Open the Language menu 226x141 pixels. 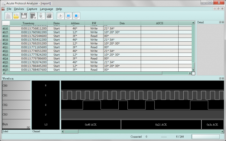pos(46,9)
